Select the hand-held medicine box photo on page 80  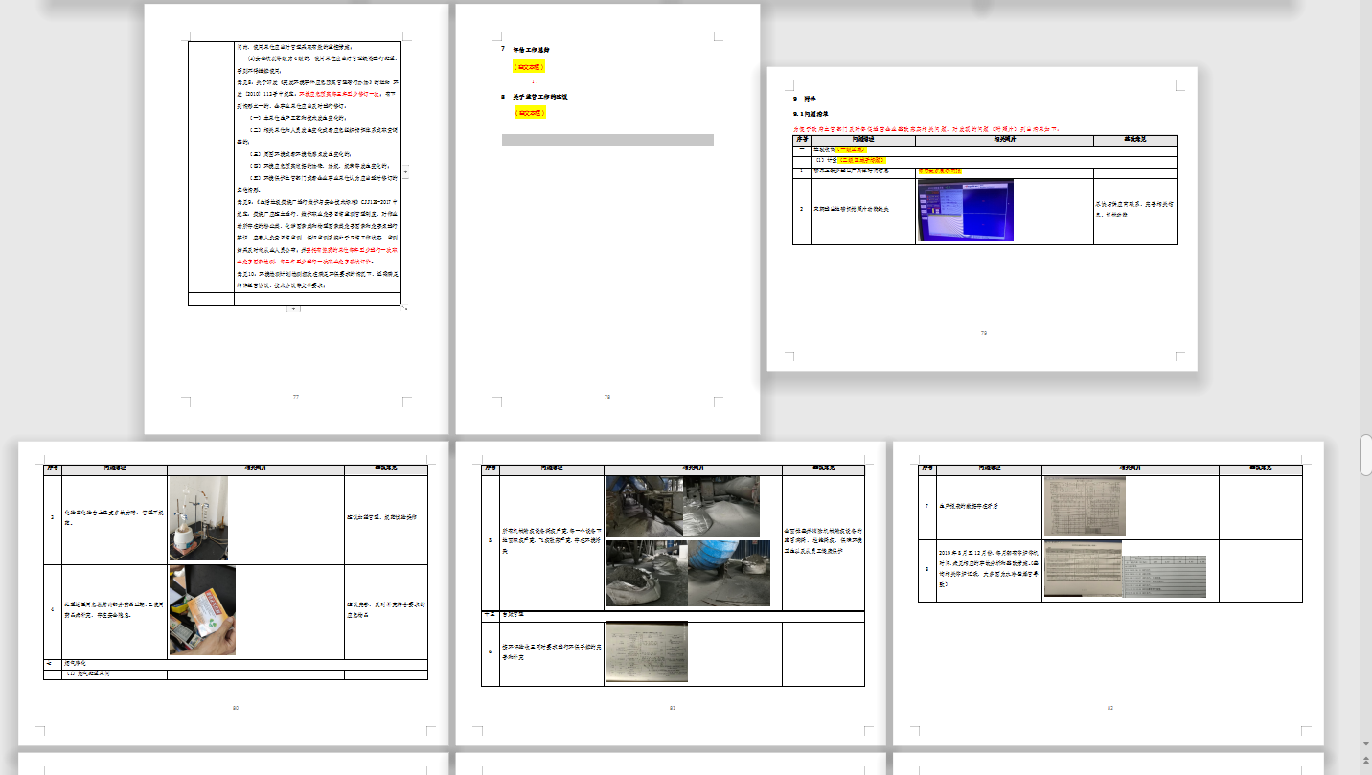(x=201, y=610)
